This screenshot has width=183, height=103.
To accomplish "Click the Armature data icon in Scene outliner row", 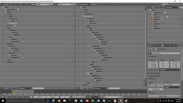I will click(x=167, y=17).
